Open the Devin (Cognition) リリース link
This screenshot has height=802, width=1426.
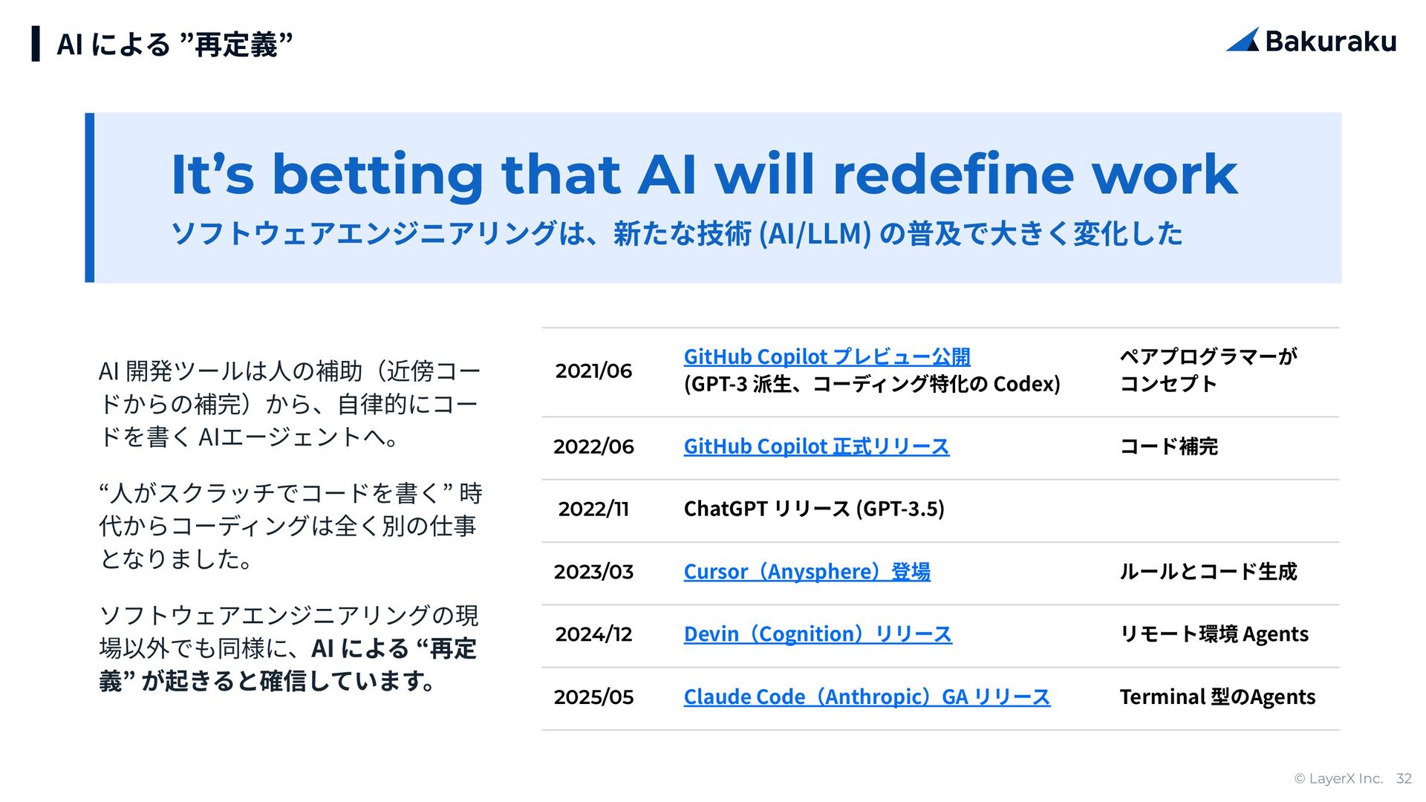(817, 635)
